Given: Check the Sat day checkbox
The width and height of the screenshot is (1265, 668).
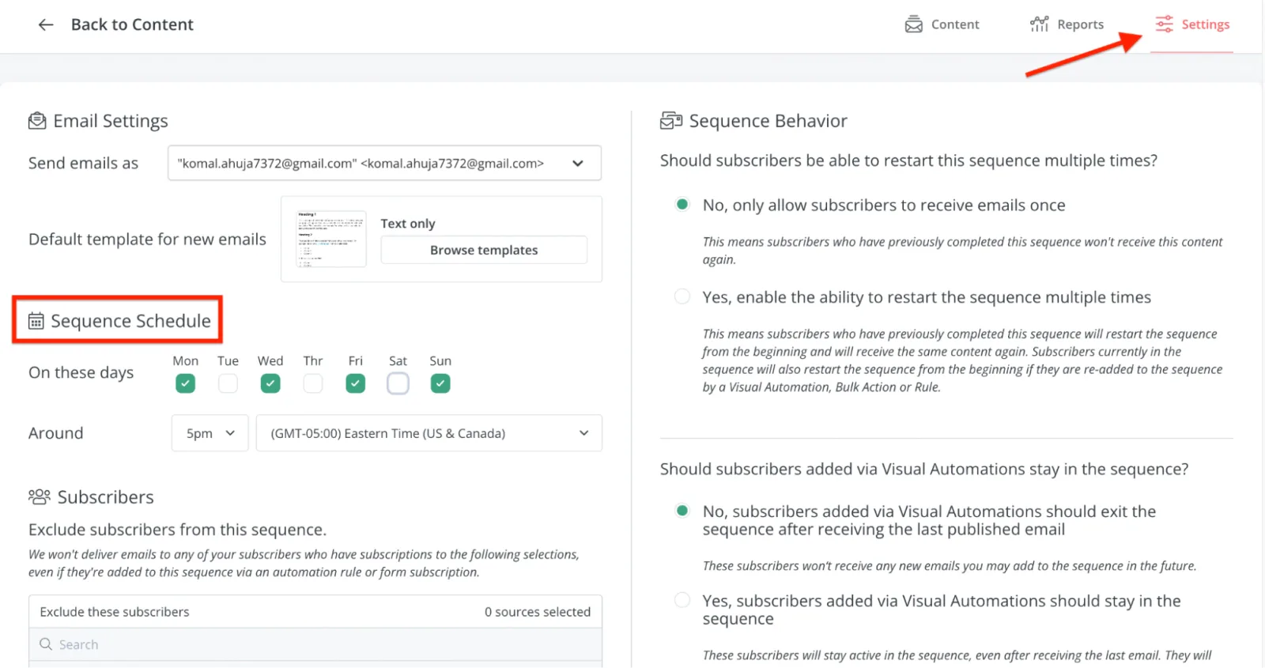Looking at the screenshot, I should pos(398,383).
